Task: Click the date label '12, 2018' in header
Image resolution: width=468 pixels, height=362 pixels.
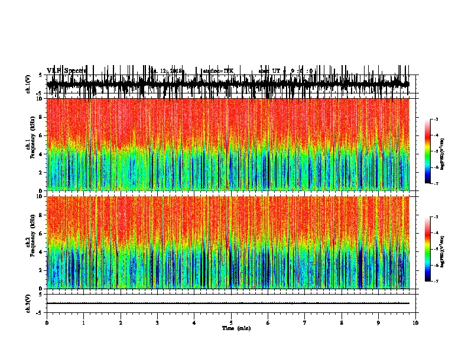Action: coord(171,71)
